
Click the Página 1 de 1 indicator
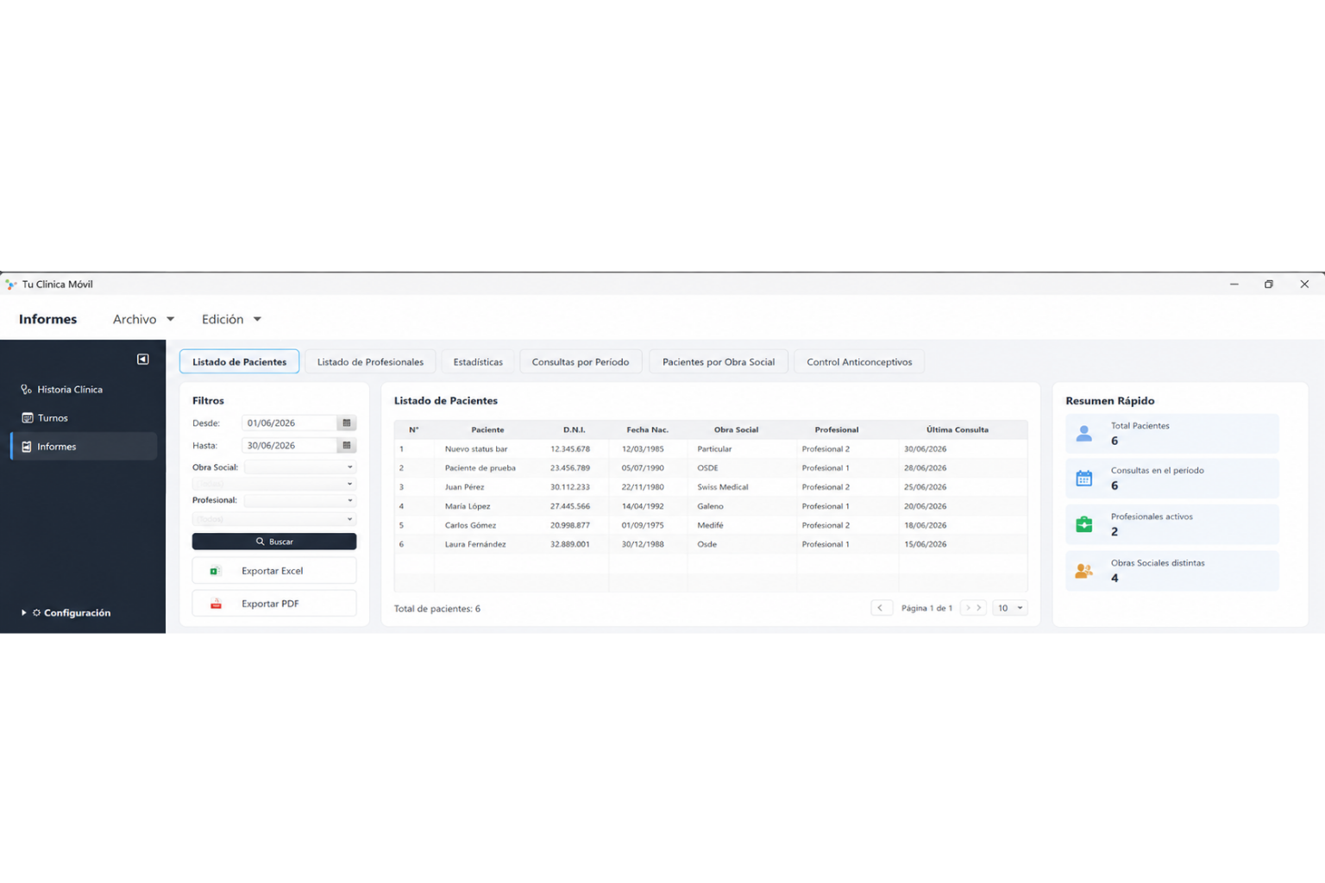926,608
